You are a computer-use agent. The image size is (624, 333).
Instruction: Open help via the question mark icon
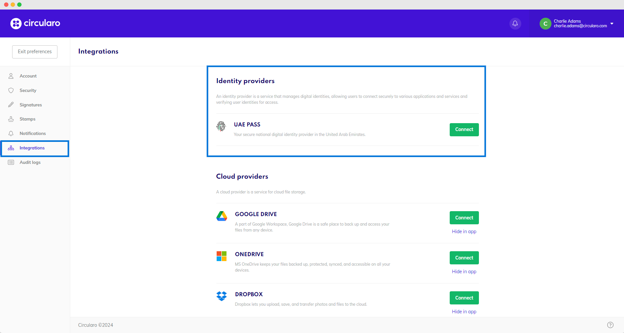(611, 325)
